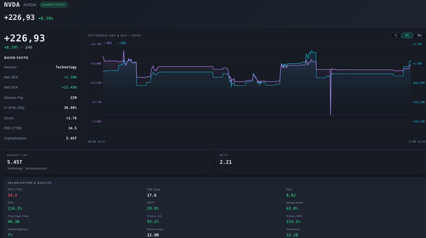
Task: Switch chart range to 90j
Action: pyautogui.click(x=420, y=35)
